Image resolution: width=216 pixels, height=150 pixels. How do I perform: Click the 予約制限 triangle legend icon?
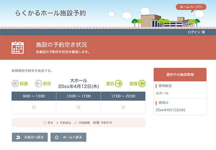76,123
